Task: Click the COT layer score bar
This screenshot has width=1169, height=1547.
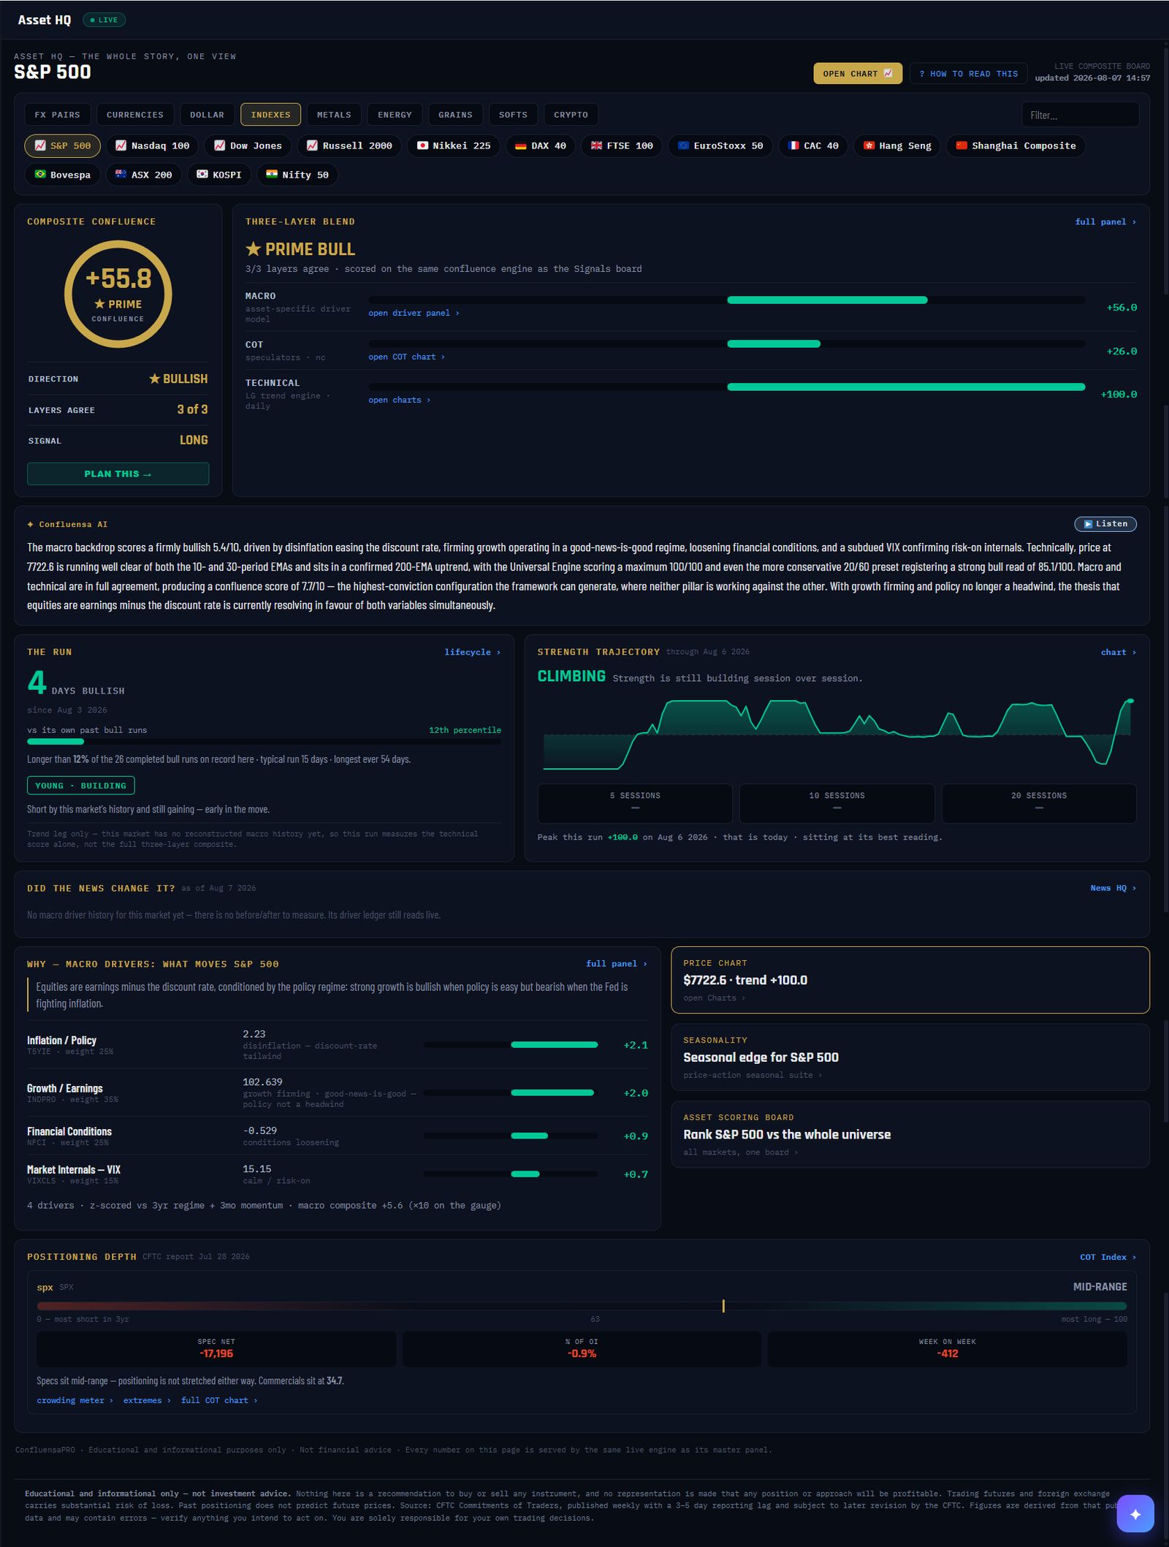Action: click(x=726, y=343)
